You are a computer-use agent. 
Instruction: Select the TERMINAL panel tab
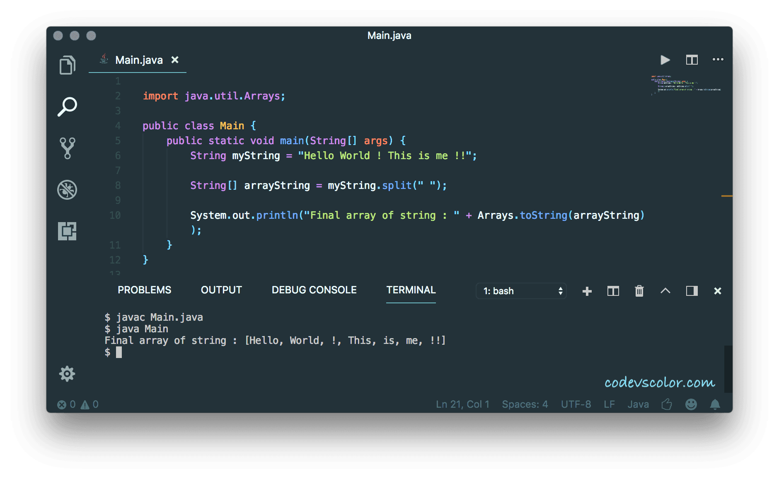tap(411, 290)
